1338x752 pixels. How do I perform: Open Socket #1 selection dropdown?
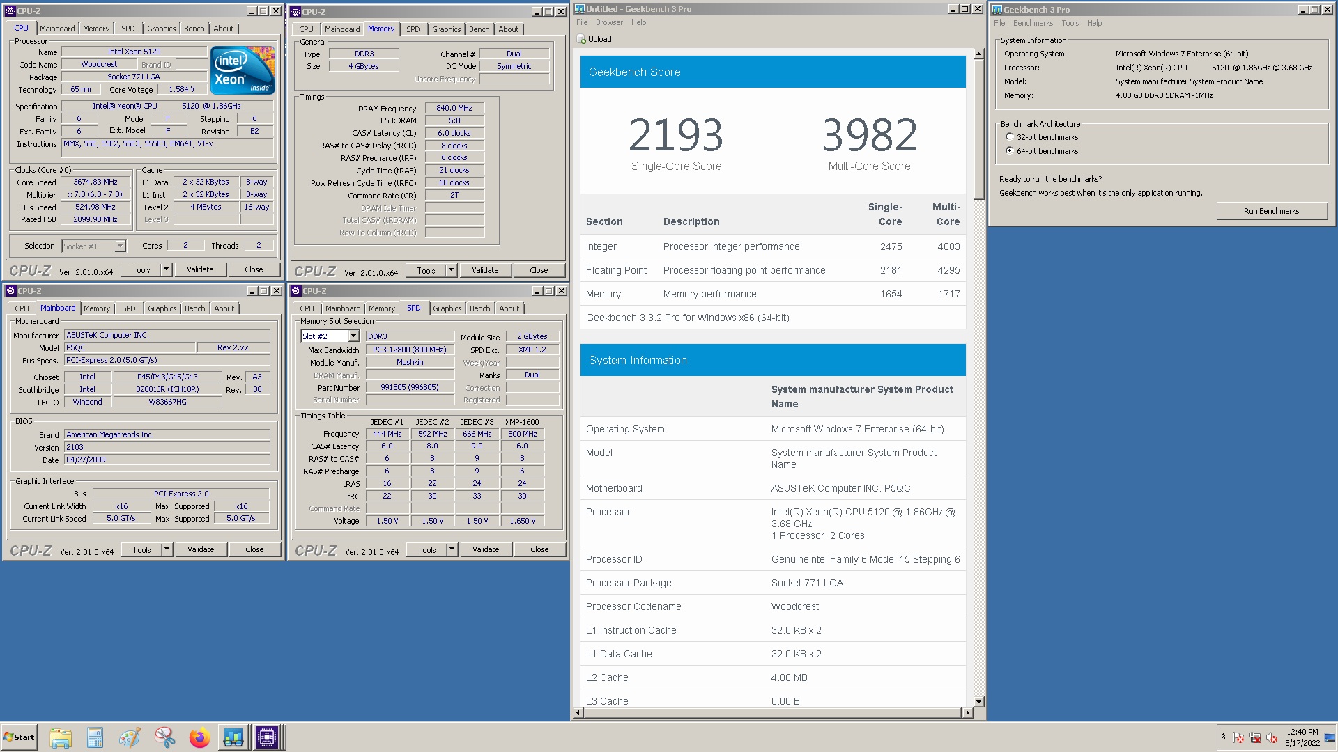pos(120,246)
